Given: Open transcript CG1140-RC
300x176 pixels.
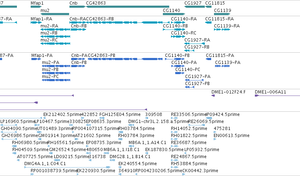Looking at the screenshot, I should (x=184, y=33).
